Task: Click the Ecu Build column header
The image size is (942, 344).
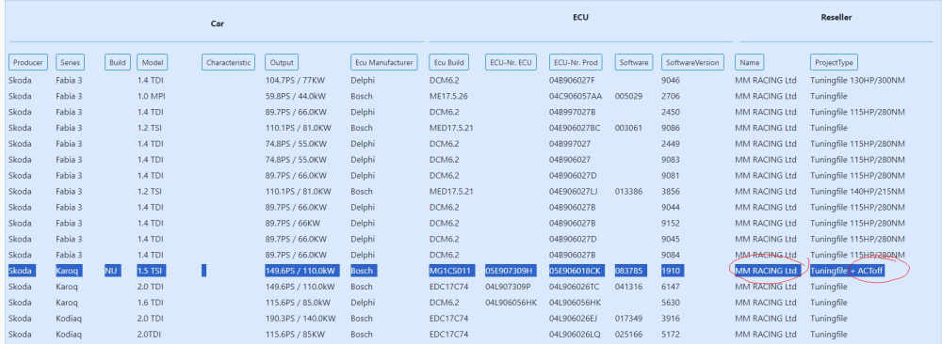Action: tap(448, 62)
